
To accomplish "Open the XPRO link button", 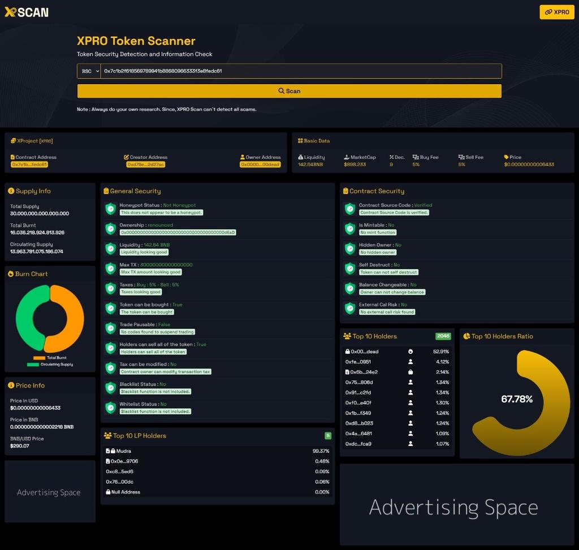I will click(x=557, y=12).
